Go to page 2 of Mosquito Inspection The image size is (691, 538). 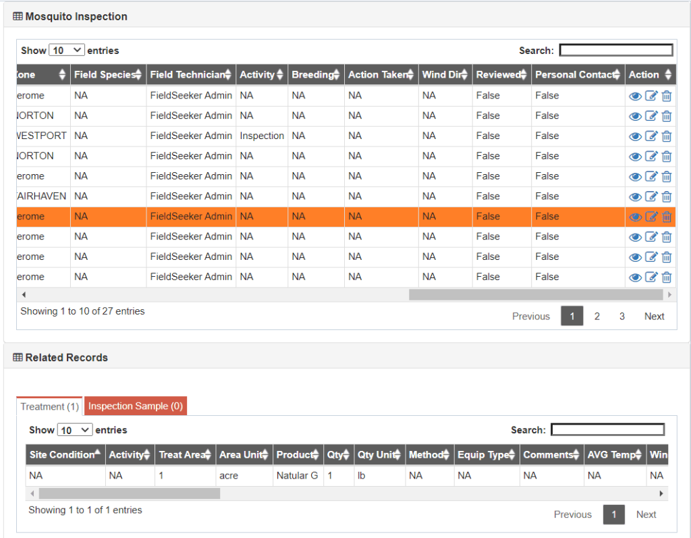(x=597, y=316)
